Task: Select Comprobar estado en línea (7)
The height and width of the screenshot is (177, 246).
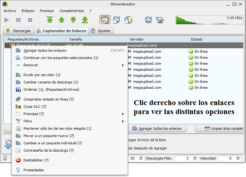Action: 70,99
